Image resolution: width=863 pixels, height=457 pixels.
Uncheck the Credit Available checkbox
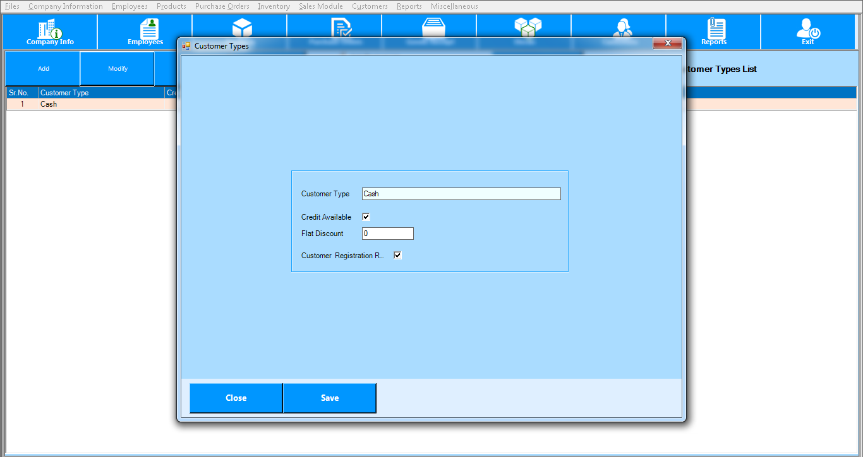tap(366, 217)
